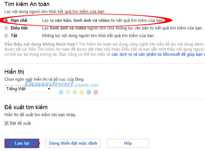Click the 'Hiển thị' section heading
The height and width of the screenshot is (151, 205).
(x=14, y=72)
